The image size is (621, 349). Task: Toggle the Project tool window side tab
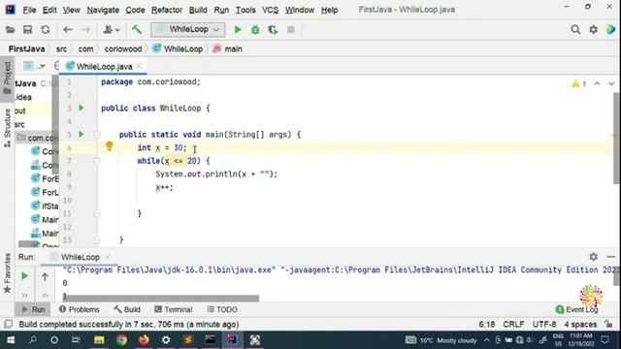click(x=7, y=78)
